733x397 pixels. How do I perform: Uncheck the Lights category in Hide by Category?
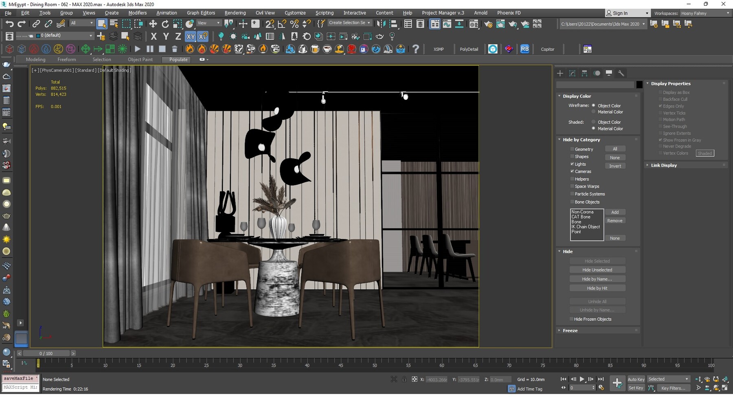[573, 164]
